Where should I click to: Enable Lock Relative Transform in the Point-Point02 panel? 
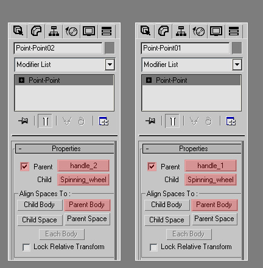point(26,247)
